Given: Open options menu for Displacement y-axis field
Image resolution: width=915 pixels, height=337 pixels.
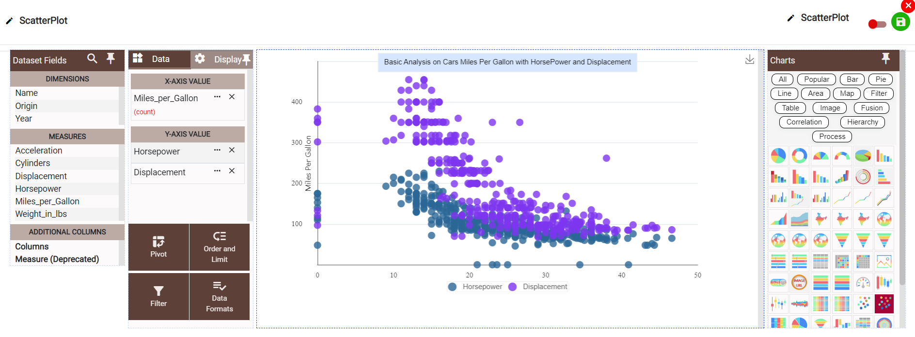Looking at the screenshot, I should [x=217, y=171].
